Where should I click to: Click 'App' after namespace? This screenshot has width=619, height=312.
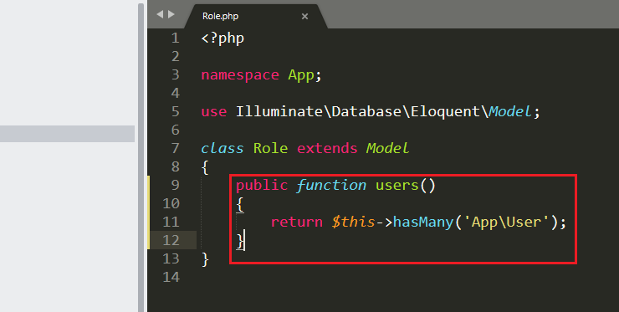click(301, 75)
